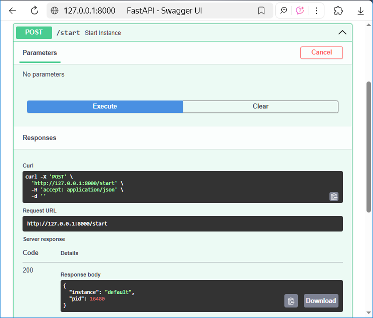Click the Request URL http://127.0.0.1:8000/start text
373x318 pixels.
coord(67,223)
